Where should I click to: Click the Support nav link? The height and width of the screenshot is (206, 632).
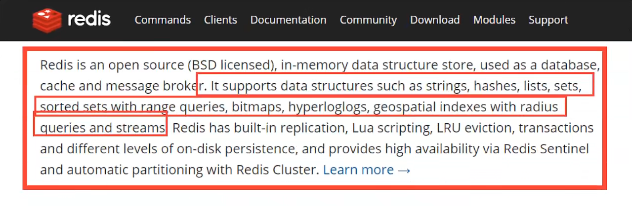548,20
